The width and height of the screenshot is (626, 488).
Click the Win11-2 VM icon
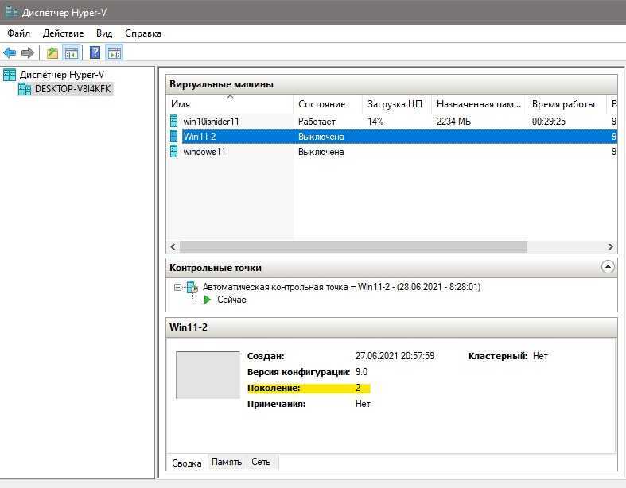click(173, 136)
